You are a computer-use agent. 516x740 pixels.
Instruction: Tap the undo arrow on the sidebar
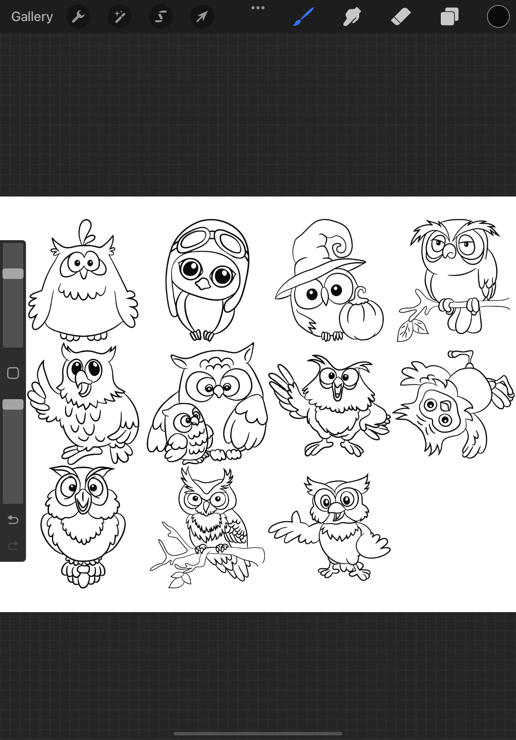(x=13, y=519)
